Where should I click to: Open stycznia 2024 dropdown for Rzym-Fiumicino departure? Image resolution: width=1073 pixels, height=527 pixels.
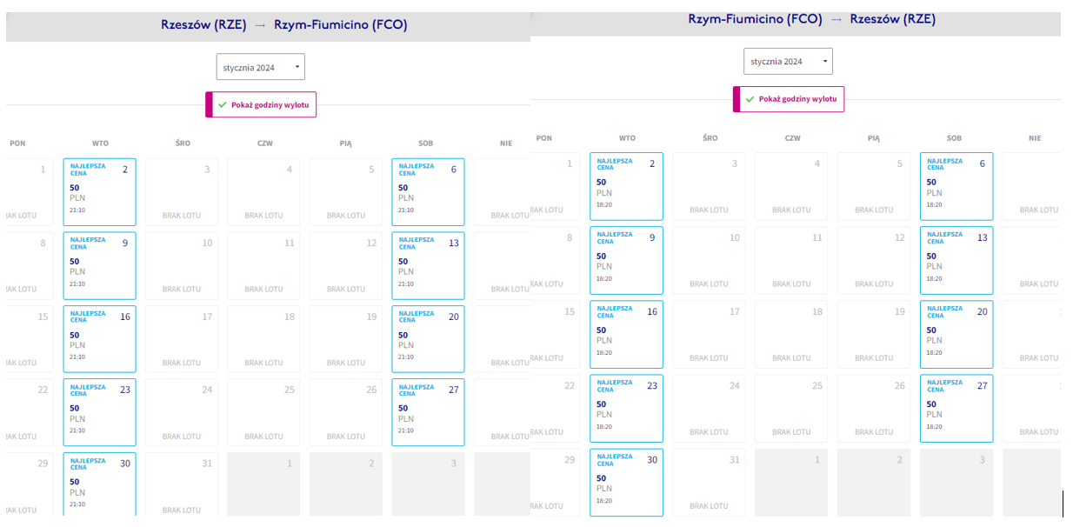tap(788, 62)
